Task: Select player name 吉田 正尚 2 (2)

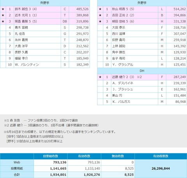Action: [123, 15]
